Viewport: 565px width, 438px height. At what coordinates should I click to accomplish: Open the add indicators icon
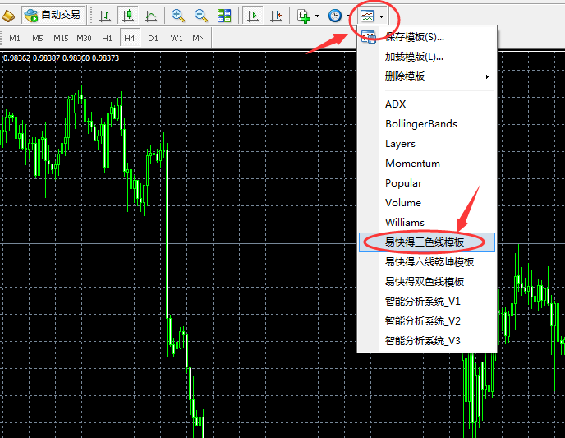click(303, 16)
